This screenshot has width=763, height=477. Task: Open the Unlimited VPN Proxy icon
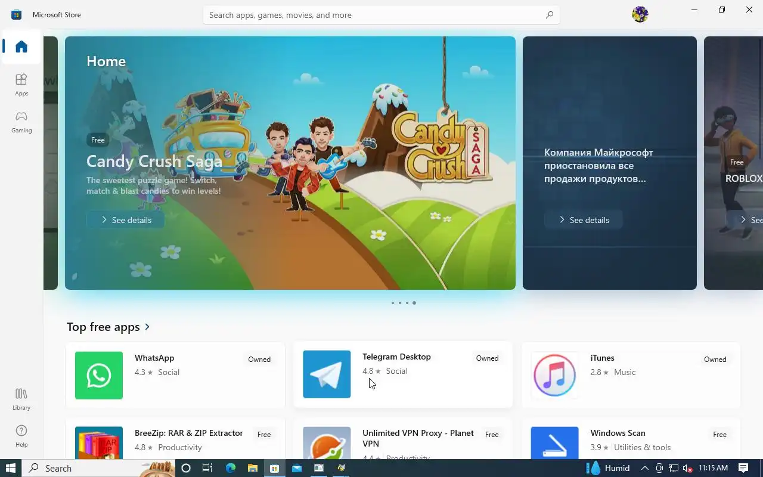point(327,442)
